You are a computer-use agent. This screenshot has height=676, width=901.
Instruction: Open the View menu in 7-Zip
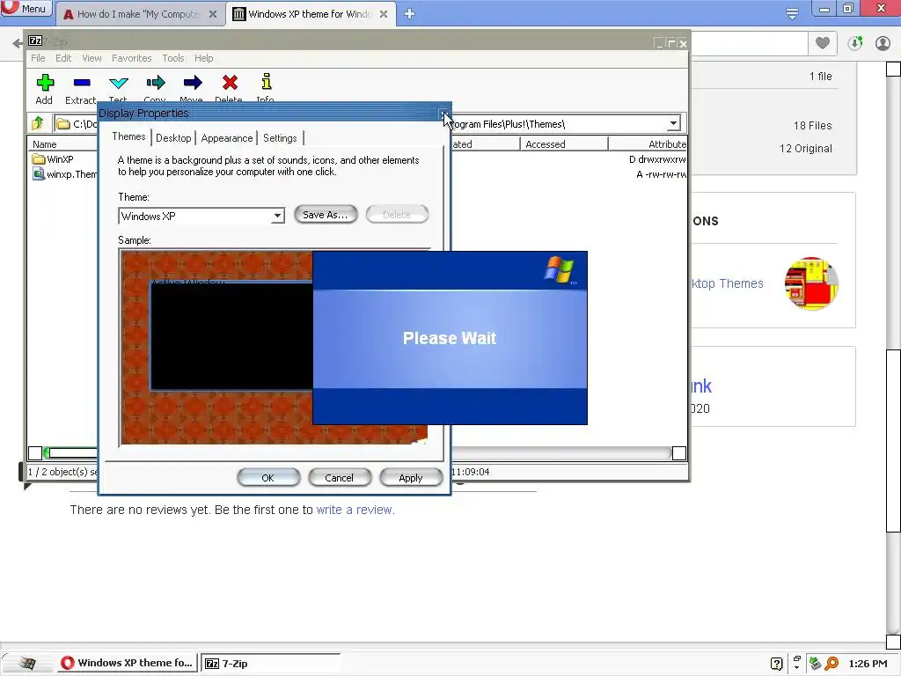(x=92, y=58)
